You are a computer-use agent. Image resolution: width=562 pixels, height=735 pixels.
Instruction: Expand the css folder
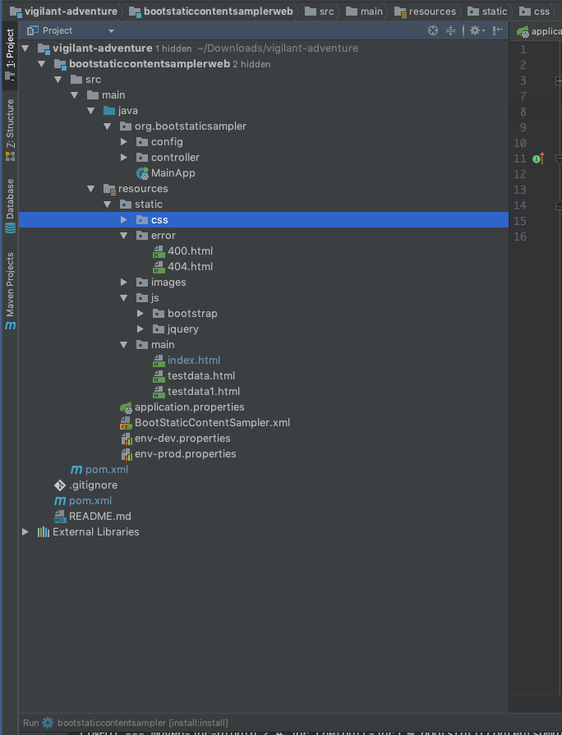point(124,220)
